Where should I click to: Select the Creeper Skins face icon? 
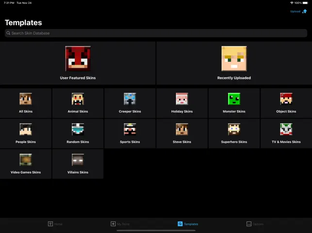[130, 99]
